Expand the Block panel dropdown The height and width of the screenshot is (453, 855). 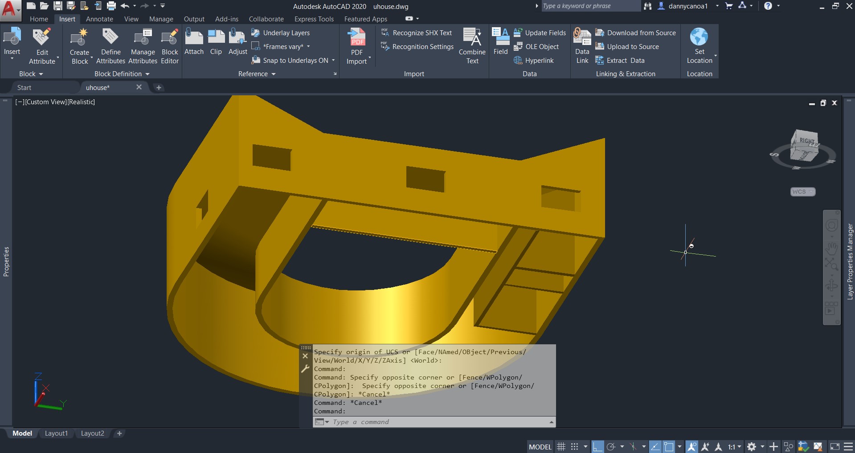(31, 74)
